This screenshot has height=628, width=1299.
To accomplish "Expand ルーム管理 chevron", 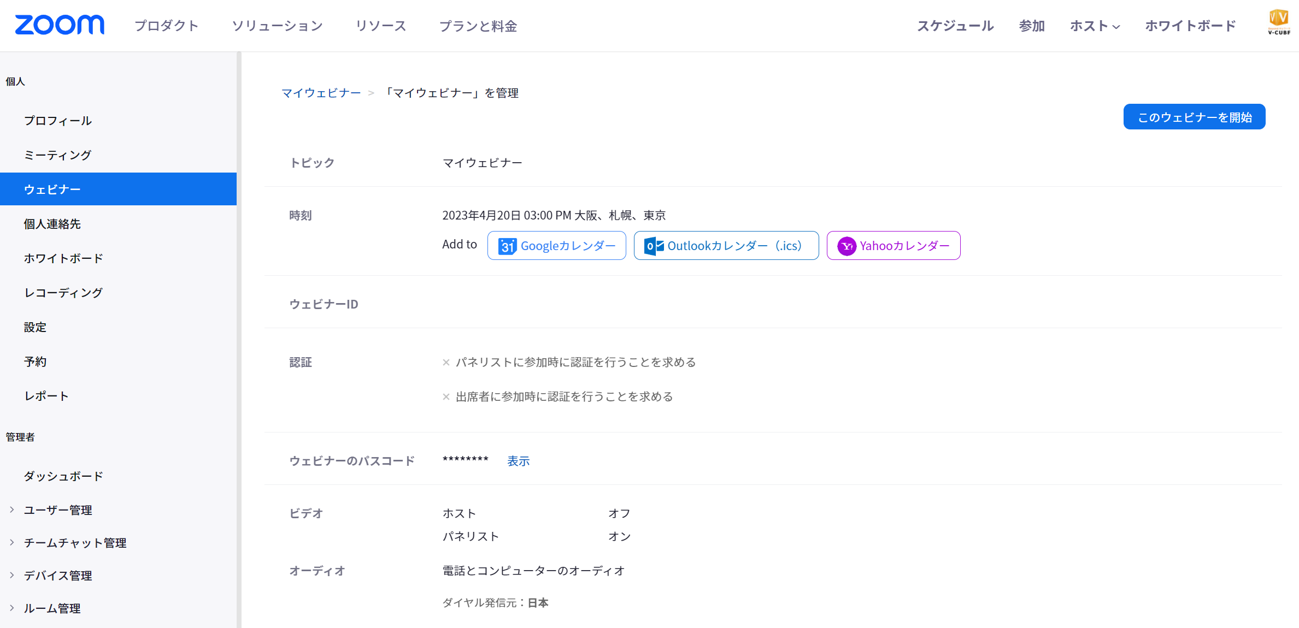I will pos(11,608).
